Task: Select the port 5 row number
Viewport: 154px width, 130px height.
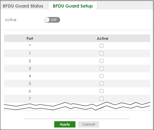Action: (x=30, y=84)
